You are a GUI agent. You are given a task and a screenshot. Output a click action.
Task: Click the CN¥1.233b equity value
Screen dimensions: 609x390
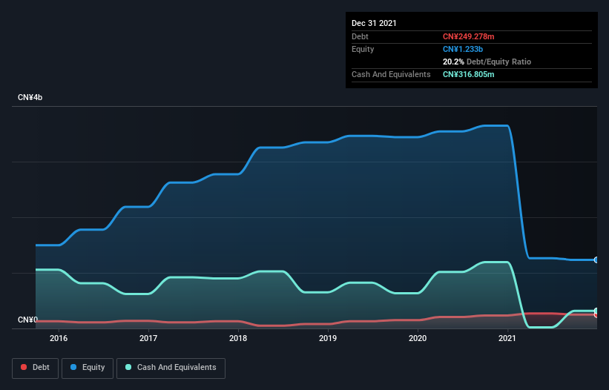click(x=463, y=49)
